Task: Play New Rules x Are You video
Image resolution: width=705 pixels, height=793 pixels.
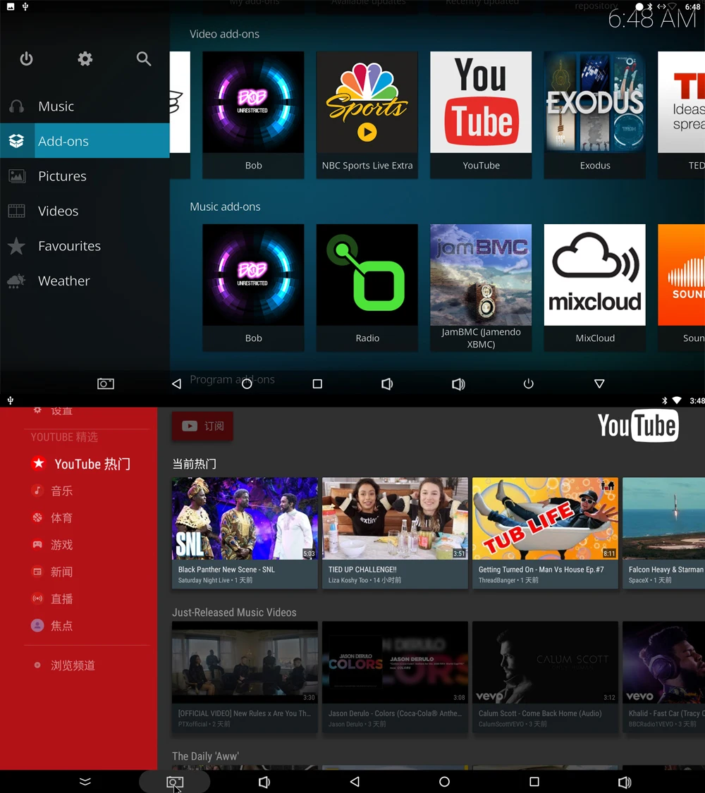Action: coord(245,677)
